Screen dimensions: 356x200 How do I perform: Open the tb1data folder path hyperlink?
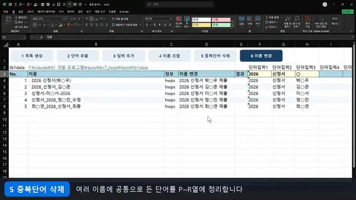[x=88, y=68]
